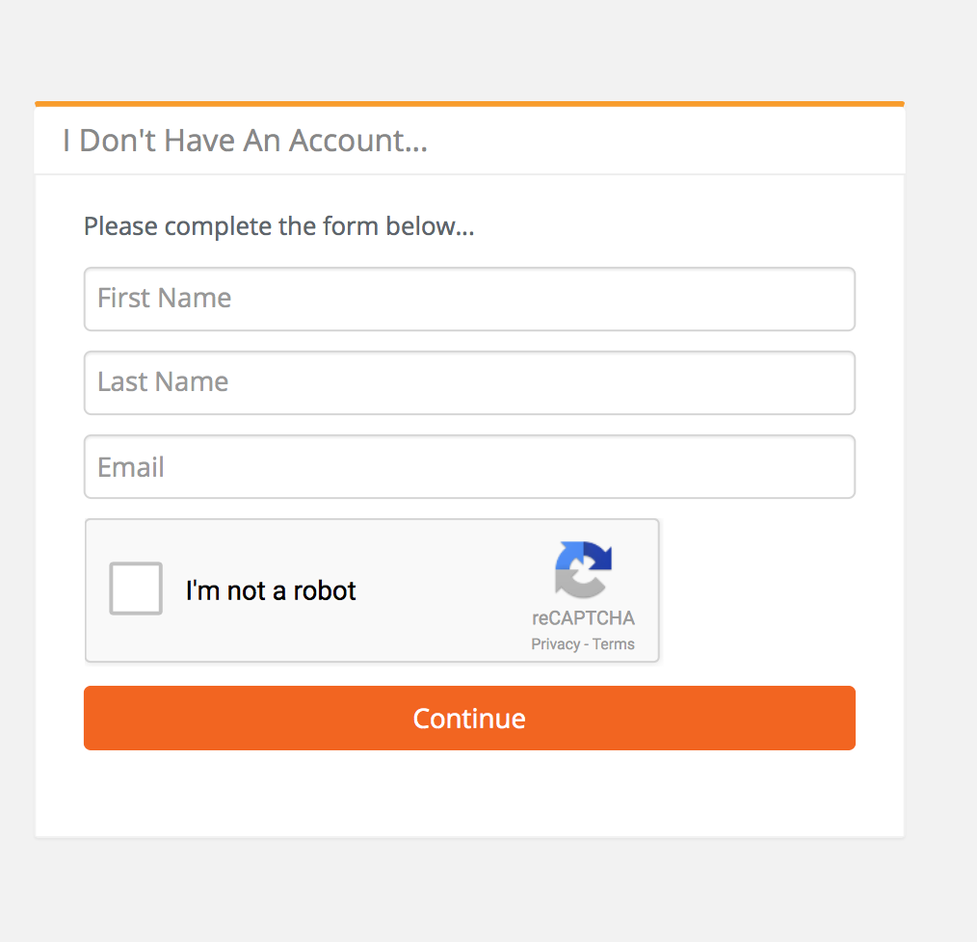Click the Last Name placeholder text
977x942 pixels.
click(163, 381)
